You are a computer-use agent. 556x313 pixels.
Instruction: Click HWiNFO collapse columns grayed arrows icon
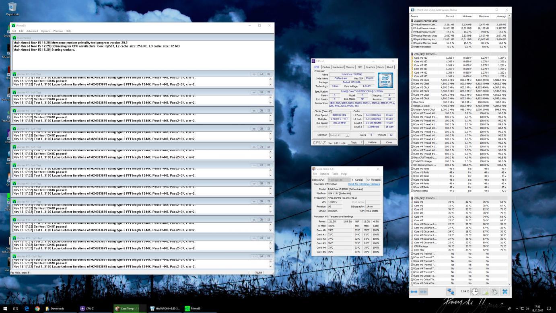coord(423,291)
